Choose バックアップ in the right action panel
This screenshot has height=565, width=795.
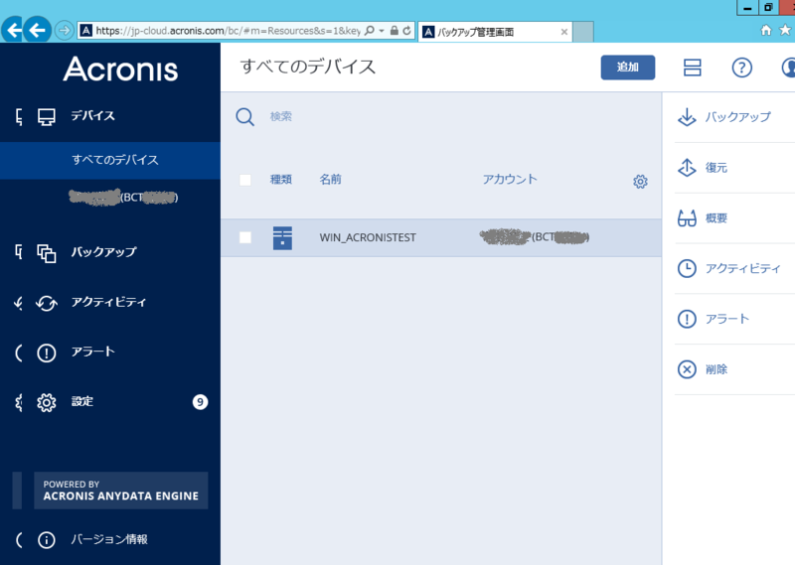pyautogui.click(x=738, y=117)
